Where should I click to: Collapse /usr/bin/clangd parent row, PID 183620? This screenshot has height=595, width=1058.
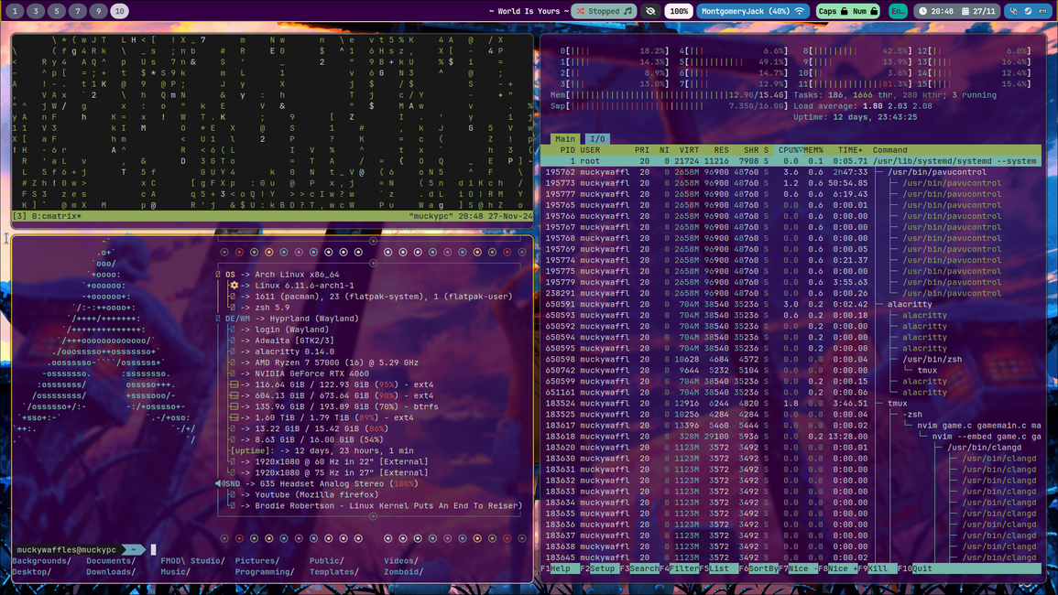[791, 448]
